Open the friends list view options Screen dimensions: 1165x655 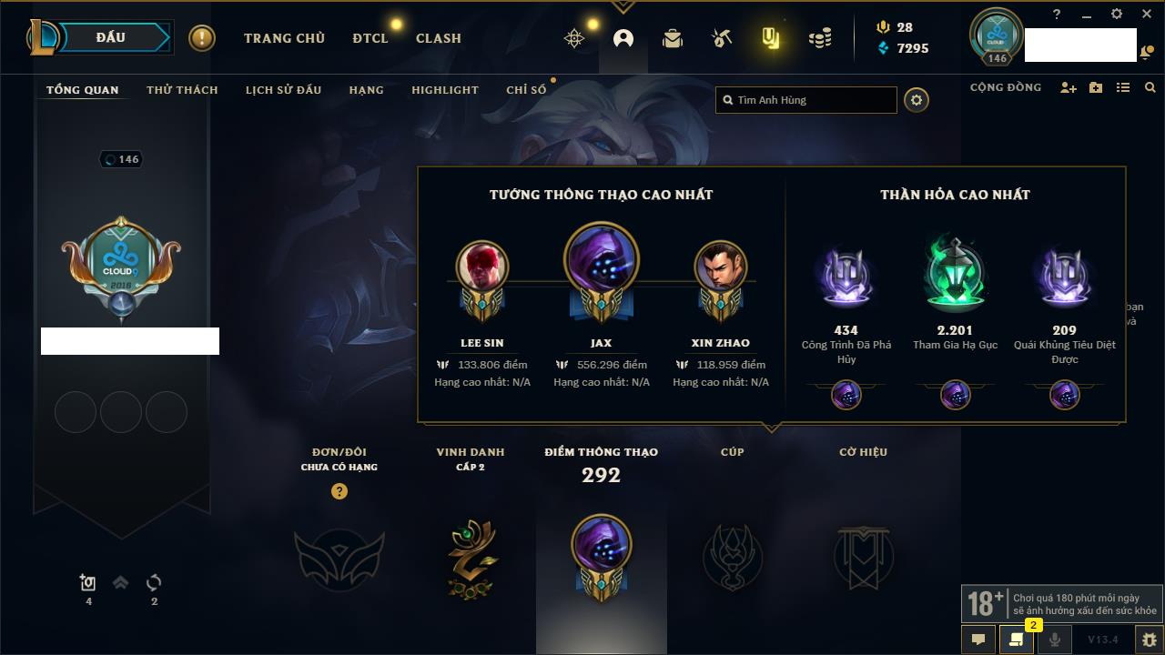pos(1123,87)
